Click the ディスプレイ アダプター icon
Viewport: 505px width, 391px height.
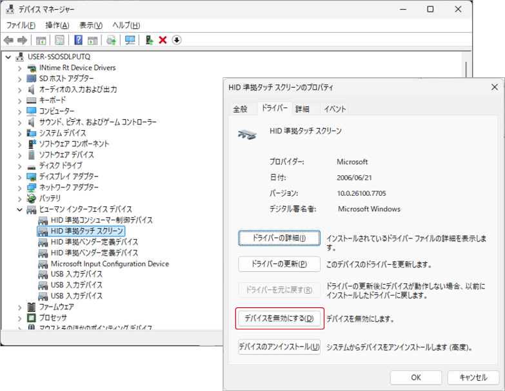(x=32, y=176)
